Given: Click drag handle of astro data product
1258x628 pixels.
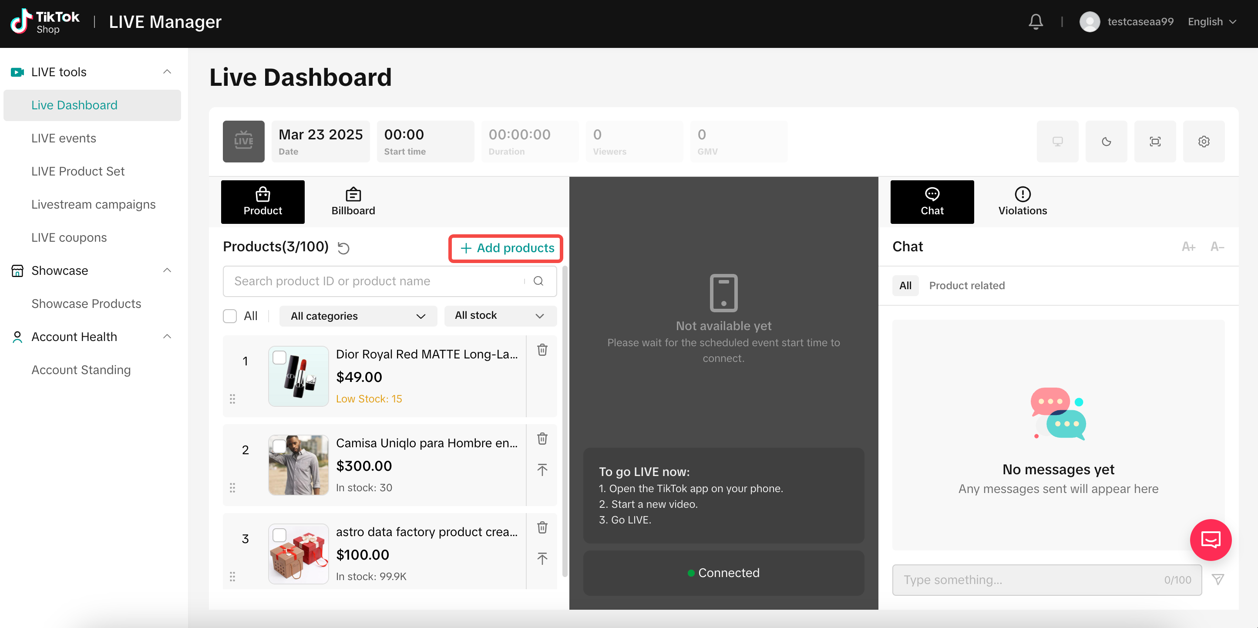Looking at the screenshot, I should [x=232, y=577].
